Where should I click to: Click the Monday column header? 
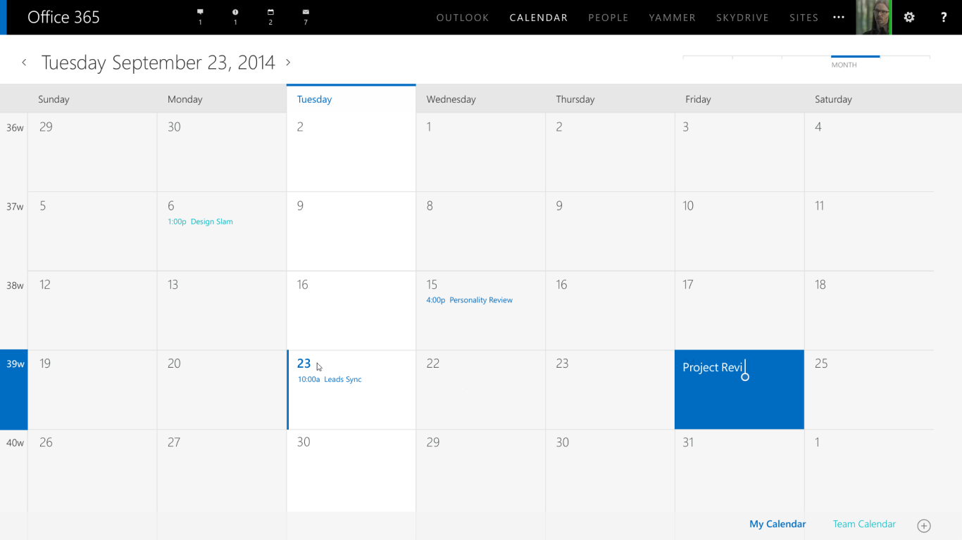click(x=185, y=99)
